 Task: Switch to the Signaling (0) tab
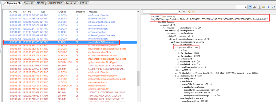[x=14, y=3]
